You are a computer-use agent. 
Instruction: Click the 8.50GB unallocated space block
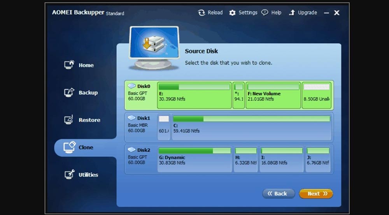316,95
